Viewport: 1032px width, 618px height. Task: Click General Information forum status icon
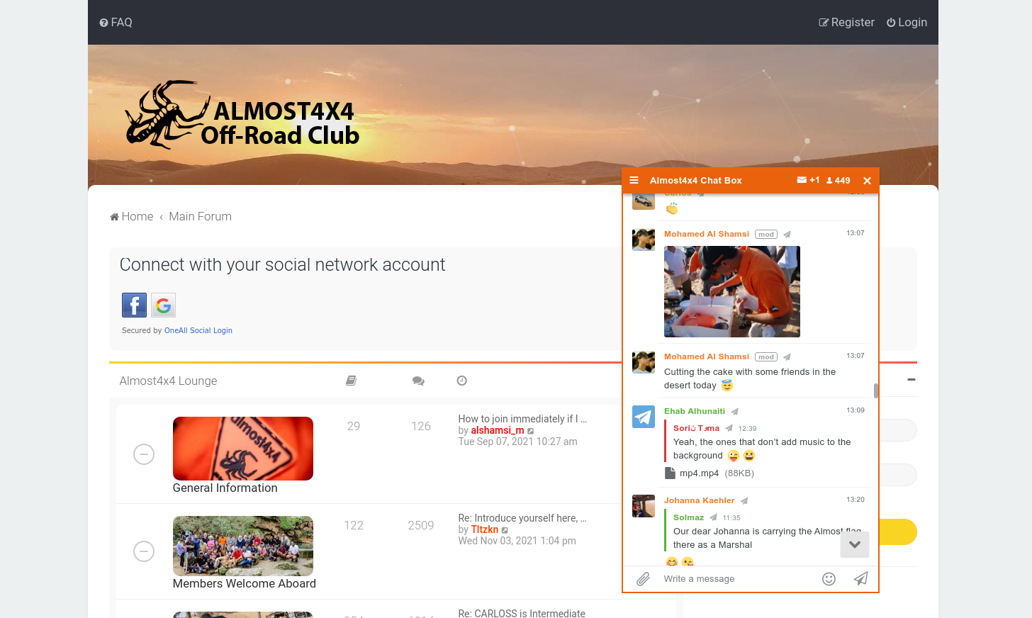coord(144,454)
